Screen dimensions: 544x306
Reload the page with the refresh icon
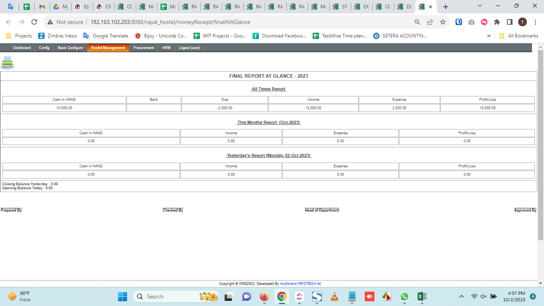(34, 22)
